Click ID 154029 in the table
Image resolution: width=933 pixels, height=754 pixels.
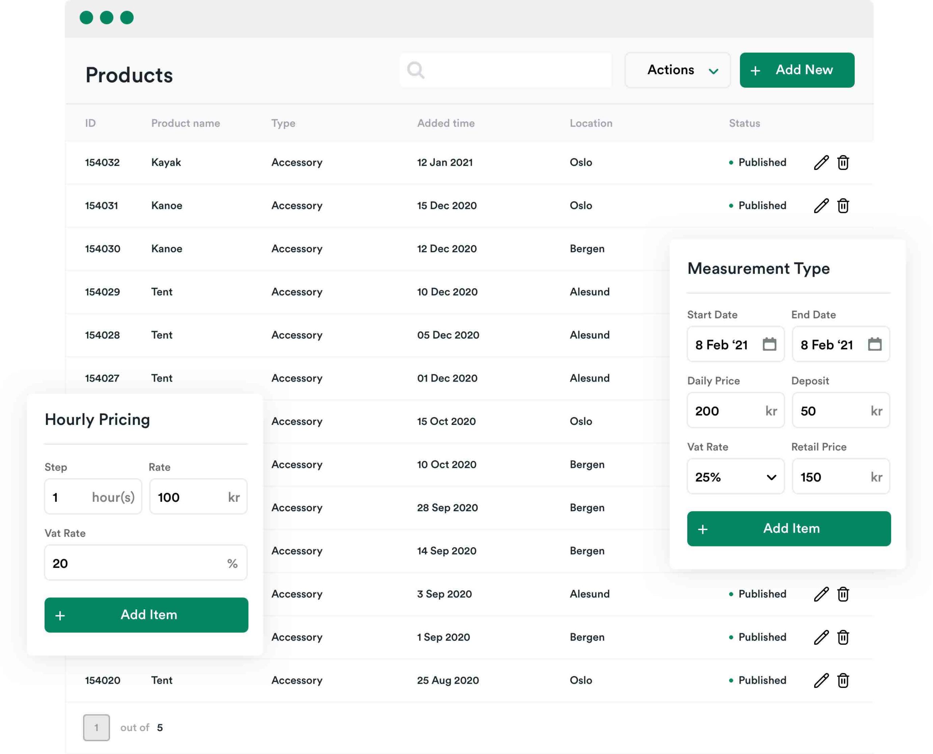coord(103,292)
